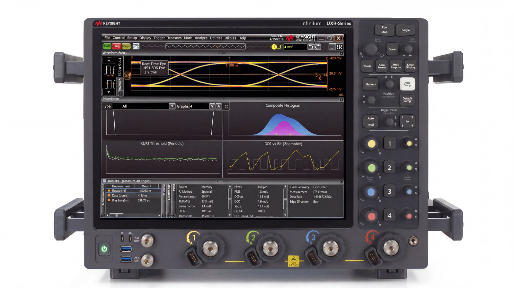Click the green Flatt button
Viewport: 514px width, 289px height.
click(x=107, y=46)
